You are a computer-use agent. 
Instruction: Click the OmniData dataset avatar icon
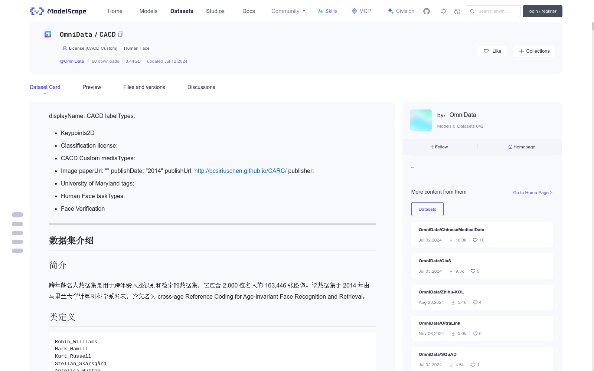click(48, 34)
